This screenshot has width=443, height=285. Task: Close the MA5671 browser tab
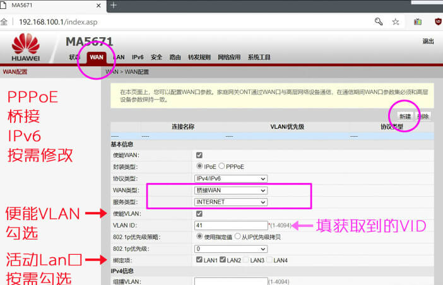tap(98, 6)
